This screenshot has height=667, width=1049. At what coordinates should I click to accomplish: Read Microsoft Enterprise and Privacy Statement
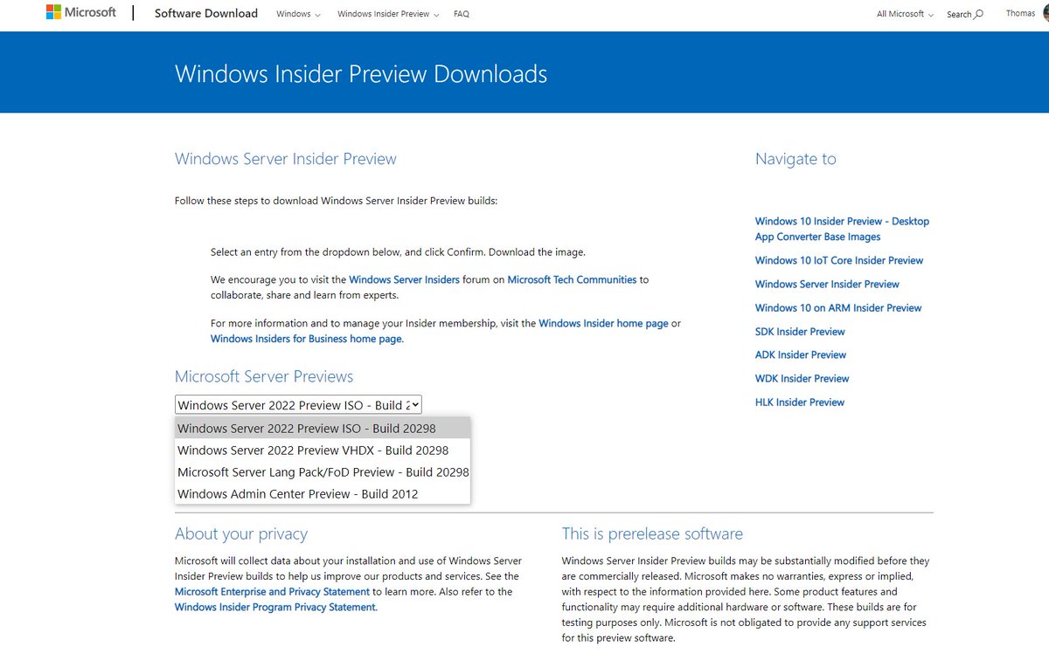pyautogui.click(x=272, y=591)
